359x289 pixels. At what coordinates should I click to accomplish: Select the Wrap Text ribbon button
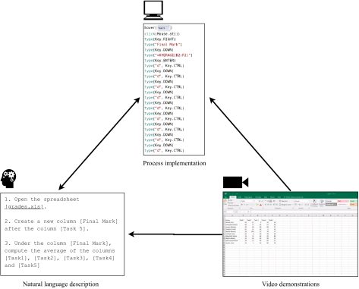click(x=283, y=201)
